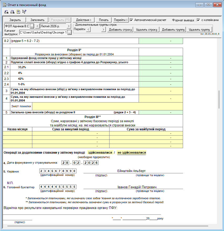Go to next period after Лютий 2026

tap(69, 26)
